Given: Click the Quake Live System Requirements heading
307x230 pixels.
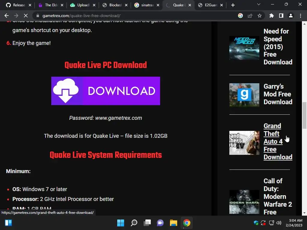Looking at the screenshot, I should point(106,155).
